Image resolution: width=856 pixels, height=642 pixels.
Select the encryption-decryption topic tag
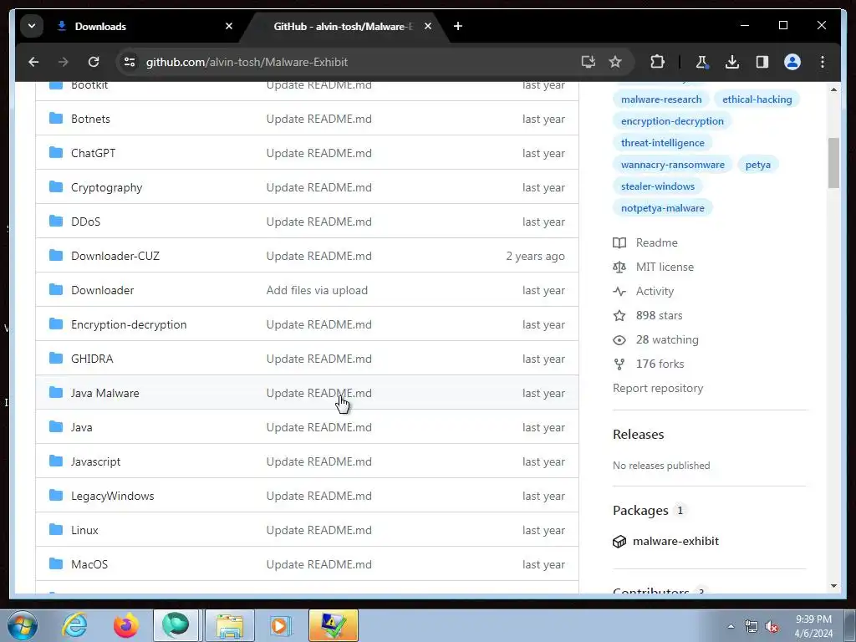pyautogui.click(x=672, y=121)
